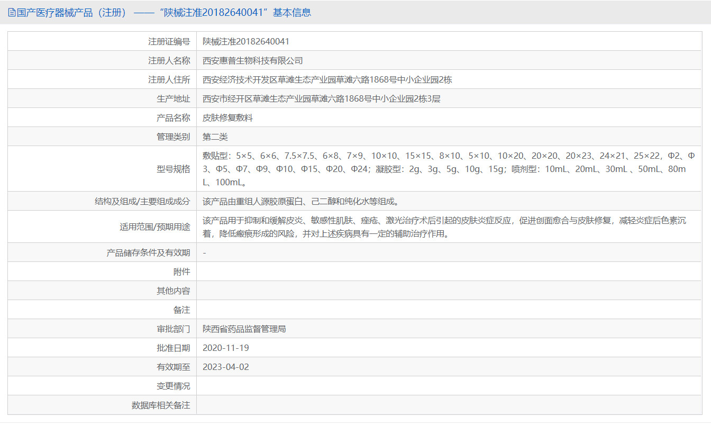Select the expiry date 2023-04-02

coord(225,366)
